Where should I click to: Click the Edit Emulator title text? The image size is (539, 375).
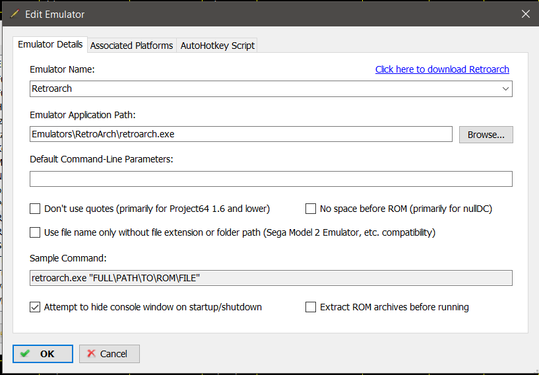(x=55, y=14)
